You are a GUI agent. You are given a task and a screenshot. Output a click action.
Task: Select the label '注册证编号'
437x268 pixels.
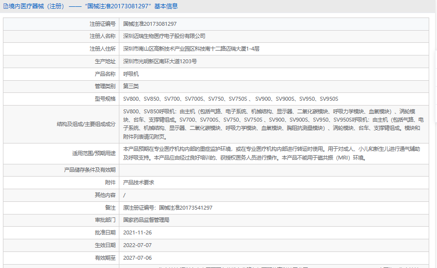[103, 24]
